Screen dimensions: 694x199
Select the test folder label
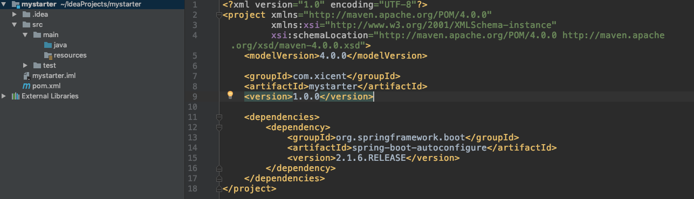(49, 66)
